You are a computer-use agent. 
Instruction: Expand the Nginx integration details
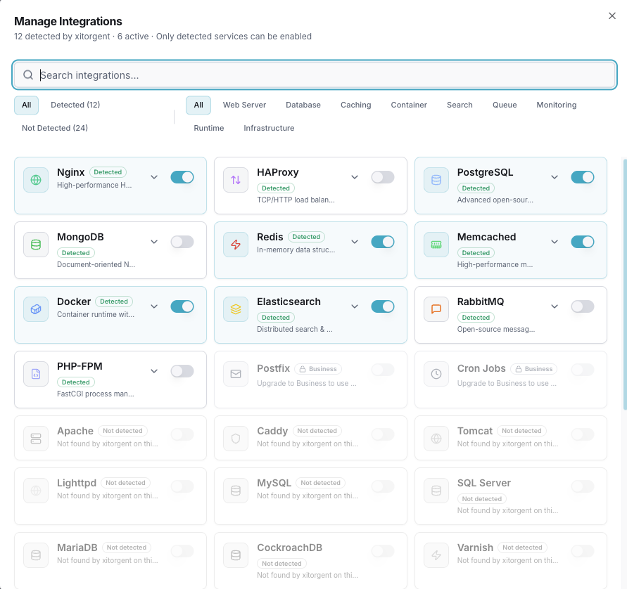click(154, 177)
